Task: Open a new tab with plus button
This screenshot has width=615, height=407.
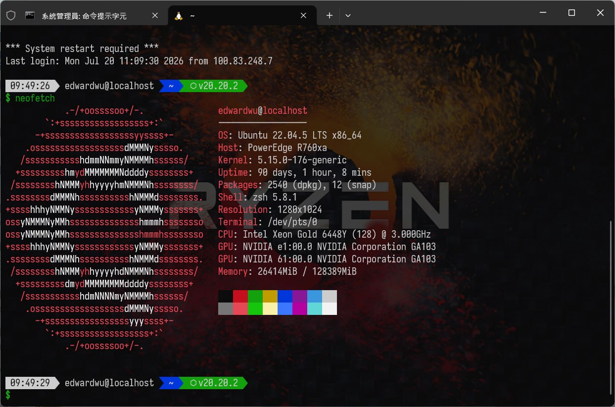Action: [330, 15]
